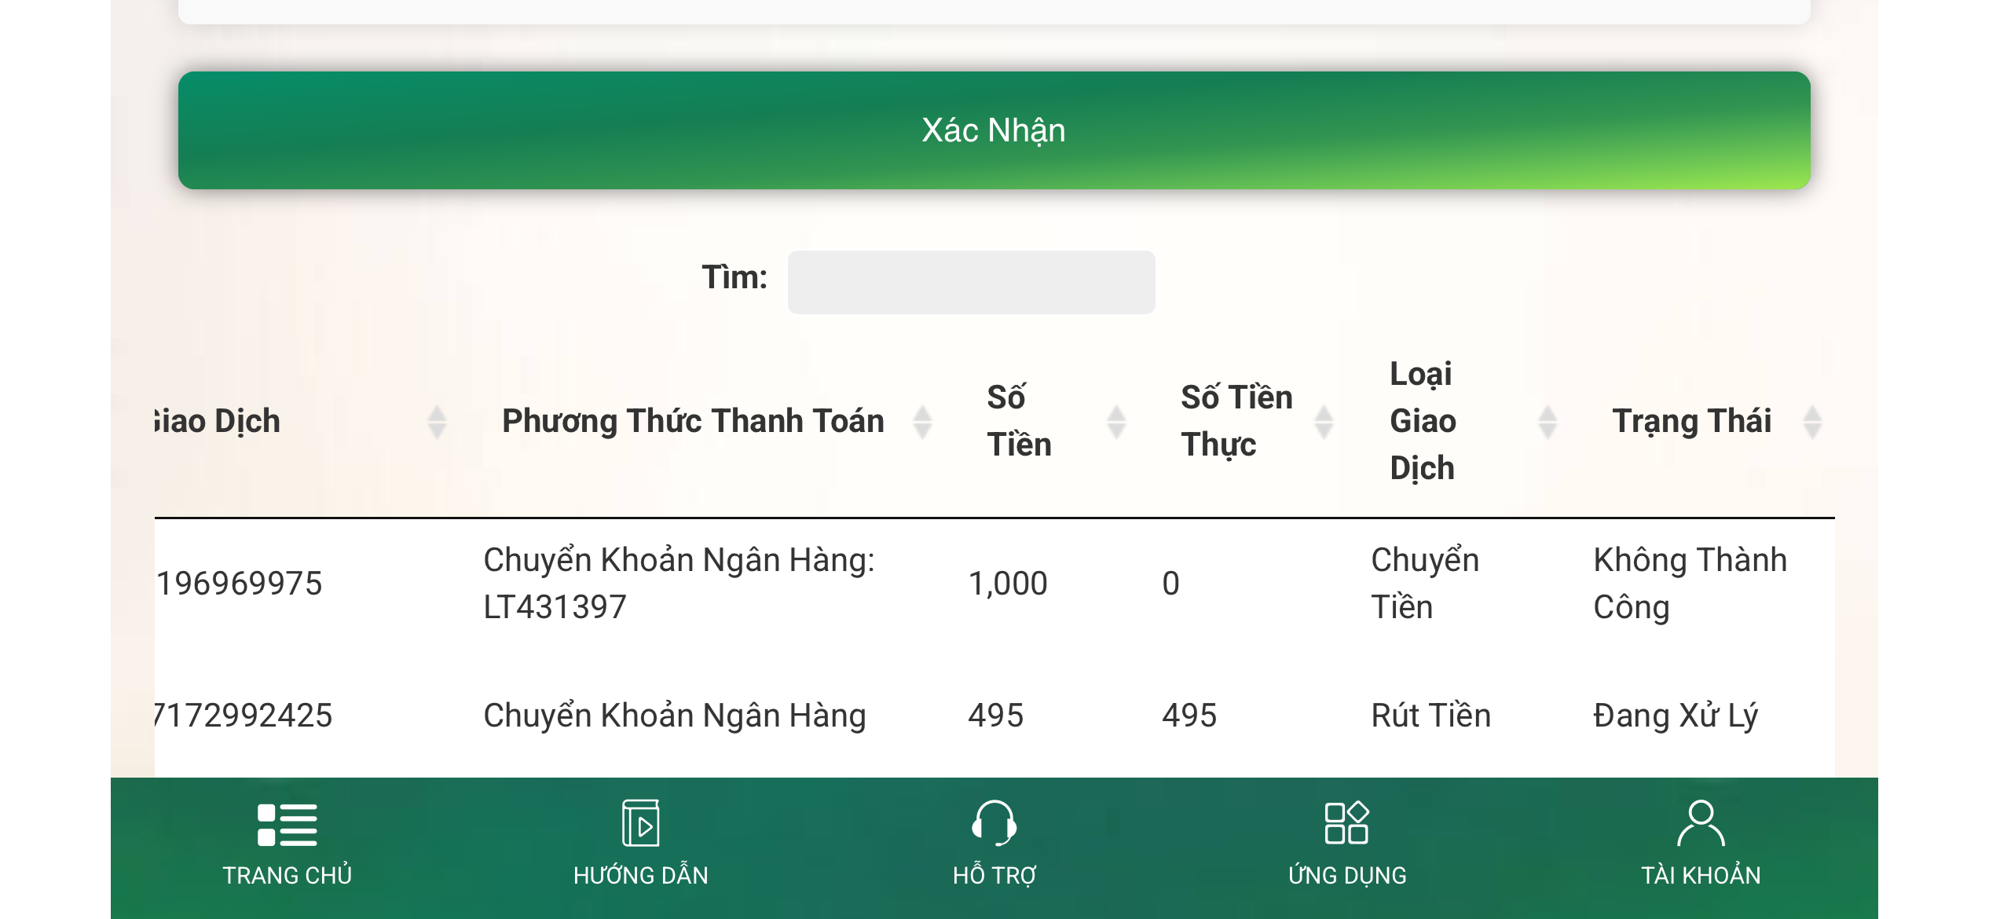Select the Đang Xử Lý status cell
The height and width of the screenshot is (919, 1989).
point(1676,716)
